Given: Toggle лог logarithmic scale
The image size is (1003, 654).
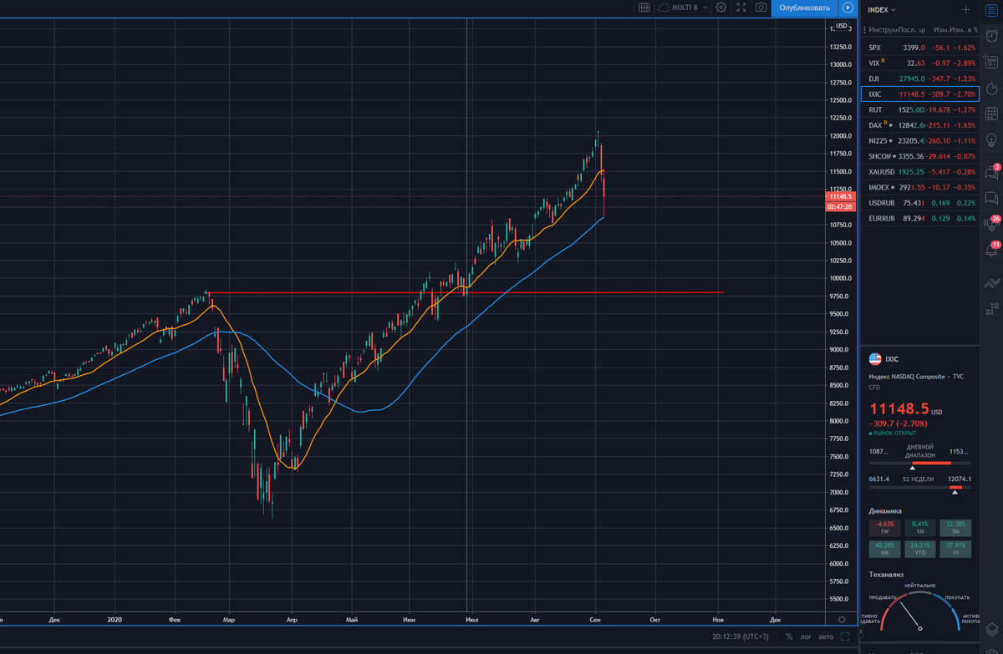Looking at the screenshot, I should [806, 636].
